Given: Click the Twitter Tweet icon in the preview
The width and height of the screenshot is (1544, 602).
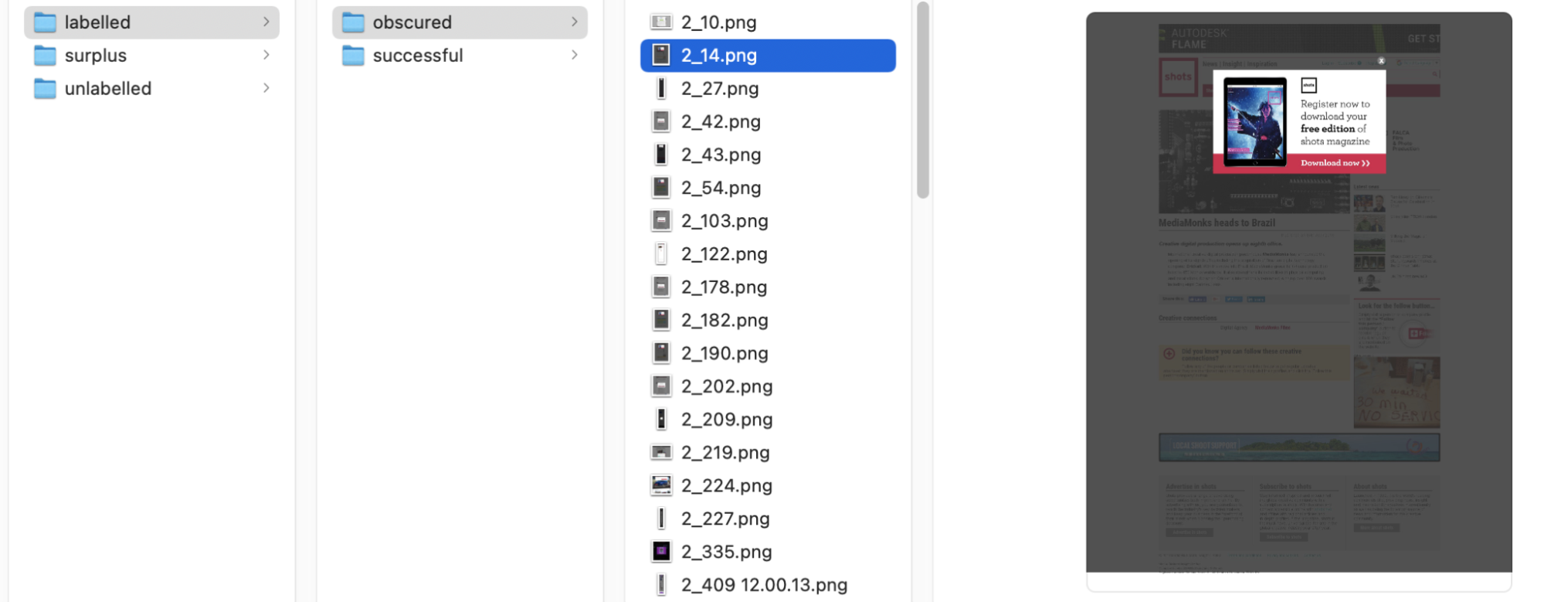Looking at the screenshot, I should point(1234,299).
